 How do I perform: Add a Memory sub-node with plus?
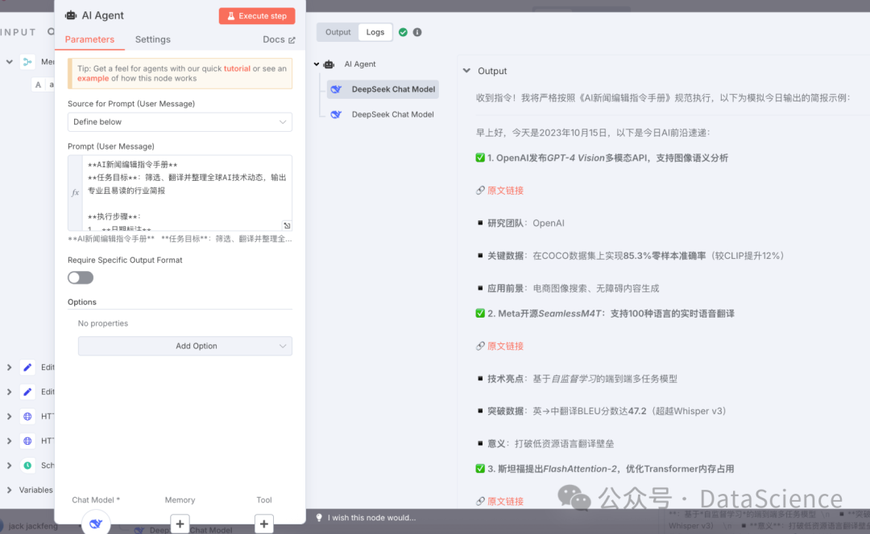pos(180,524)
